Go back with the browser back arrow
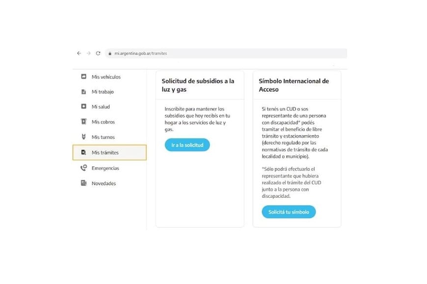The width and height of the screenshot is (427, 284). [79, 53]
